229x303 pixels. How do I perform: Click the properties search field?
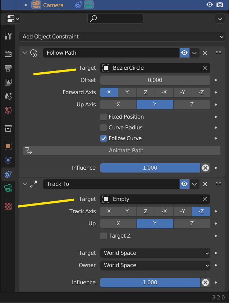pos(115,19)
